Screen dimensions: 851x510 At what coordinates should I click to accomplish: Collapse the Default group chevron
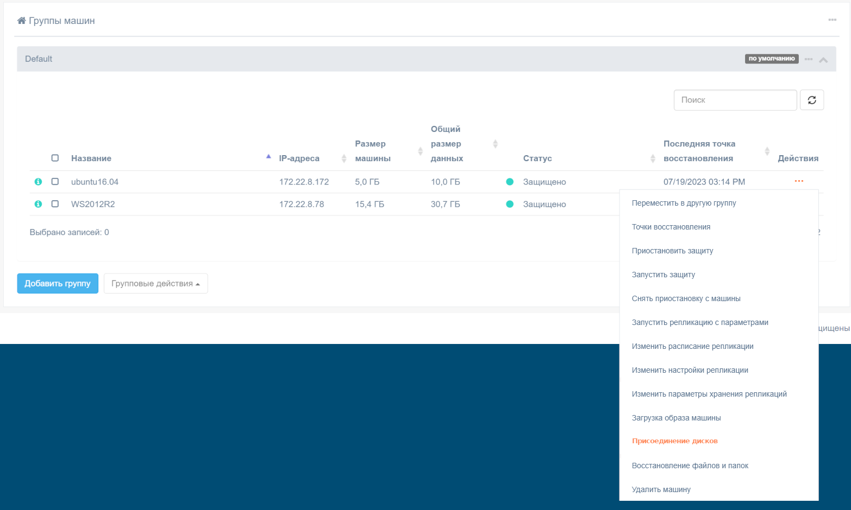[823, 60]
